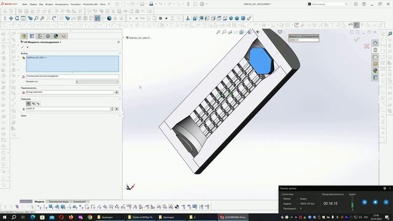The image size is (393, 221).
Task: Expand the flyout tree item in viewport
Action: 123,38
